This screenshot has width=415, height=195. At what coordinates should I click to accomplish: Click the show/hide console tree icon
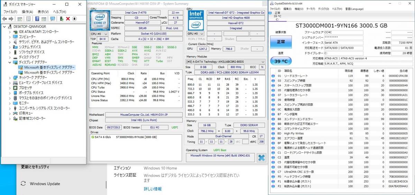[x=20, y=19]
